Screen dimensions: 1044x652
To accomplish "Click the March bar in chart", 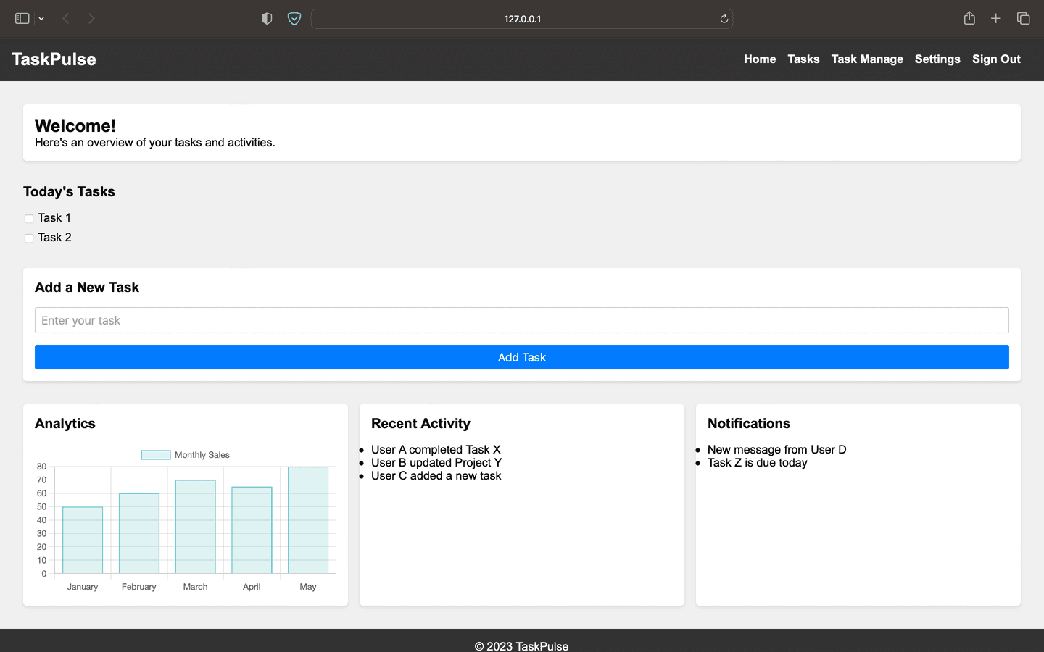I will pos(195,527).
